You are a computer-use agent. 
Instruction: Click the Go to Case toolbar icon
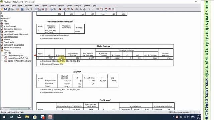click(39, 9)
